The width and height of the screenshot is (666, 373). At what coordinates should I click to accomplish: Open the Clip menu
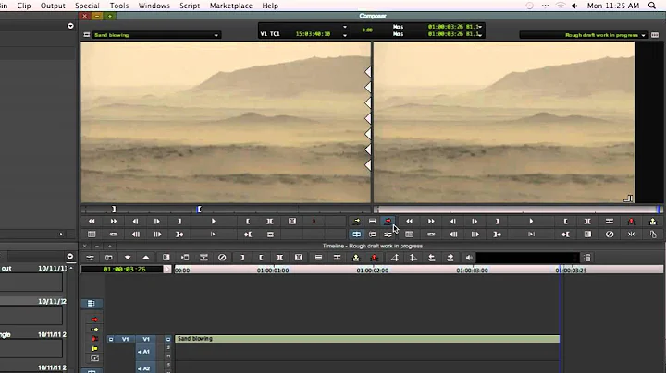[24, 6]
